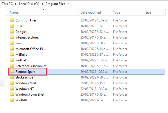
Task: Sort by Size column header
Action: click(154, 12)
